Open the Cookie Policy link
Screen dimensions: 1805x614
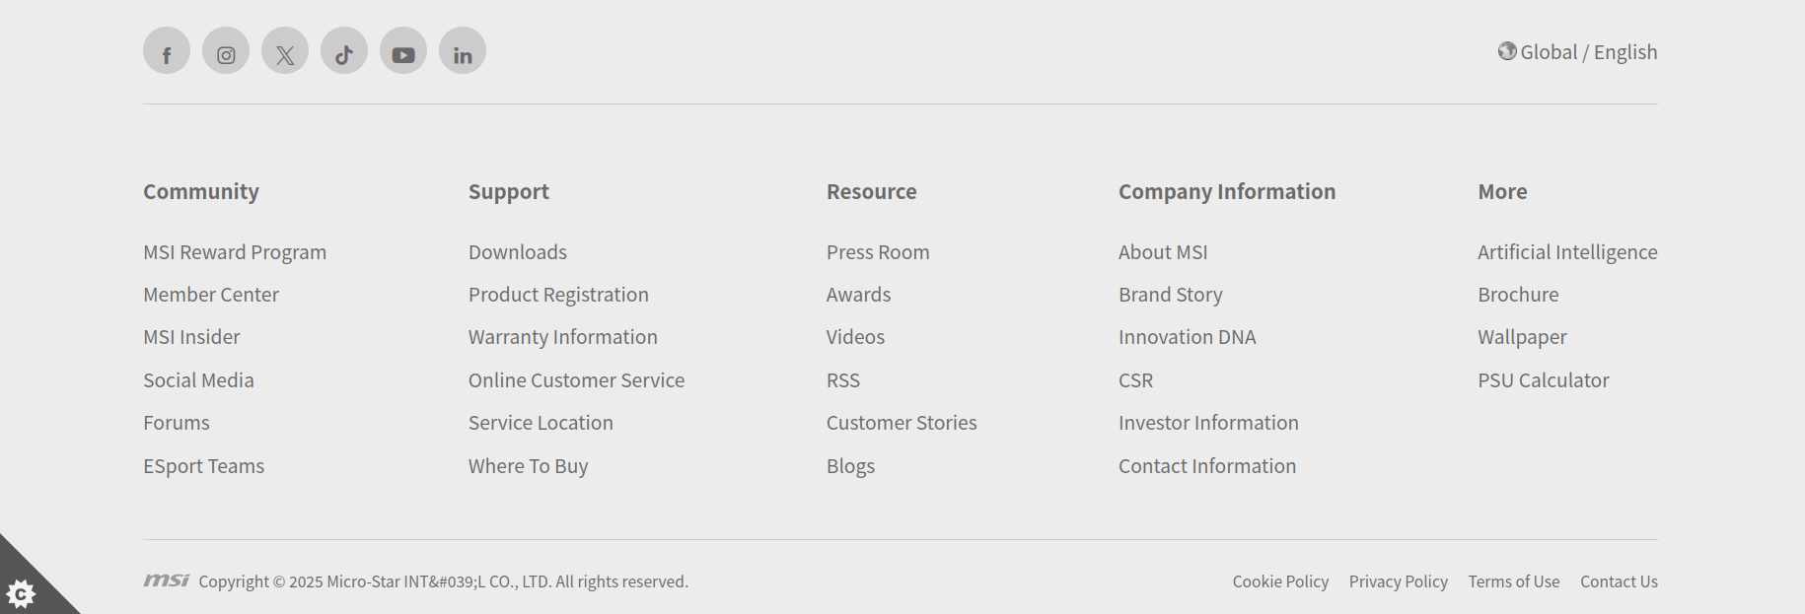(x=1280, y=581)
